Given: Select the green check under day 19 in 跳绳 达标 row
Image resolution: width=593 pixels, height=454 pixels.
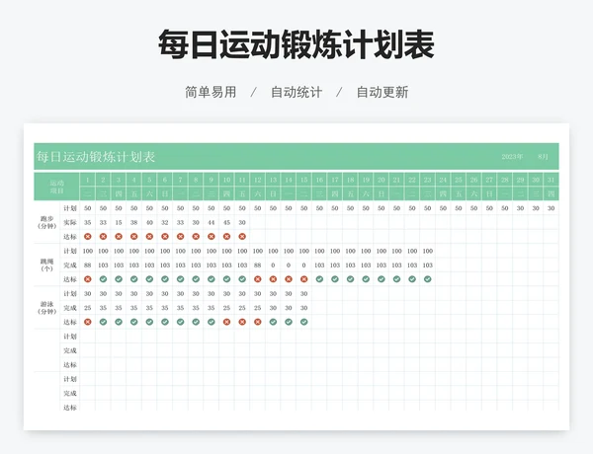Looking at the screenshot, I should point(366,279).
